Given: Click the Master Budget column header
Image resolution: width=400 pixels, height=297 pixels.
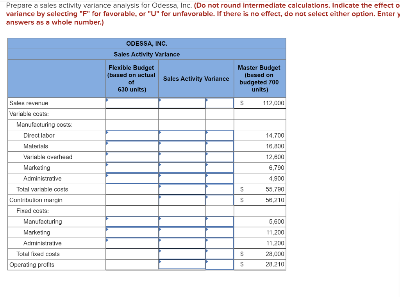Looking at the screenshot, I should (259, 79).
